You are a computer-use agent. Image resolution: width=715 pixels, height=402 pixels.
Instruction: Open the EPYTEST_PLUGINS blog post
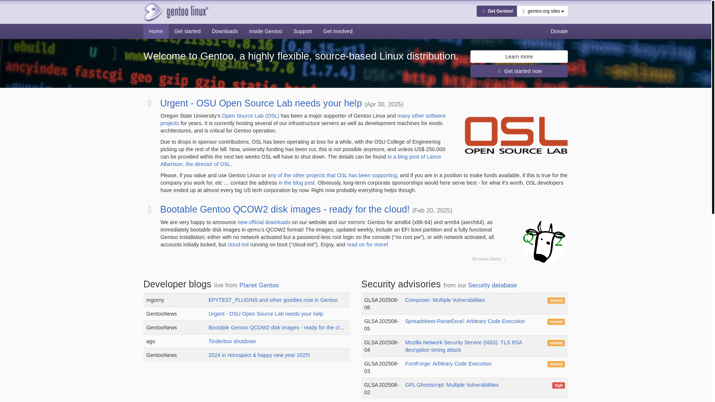[x=273, y=300]
